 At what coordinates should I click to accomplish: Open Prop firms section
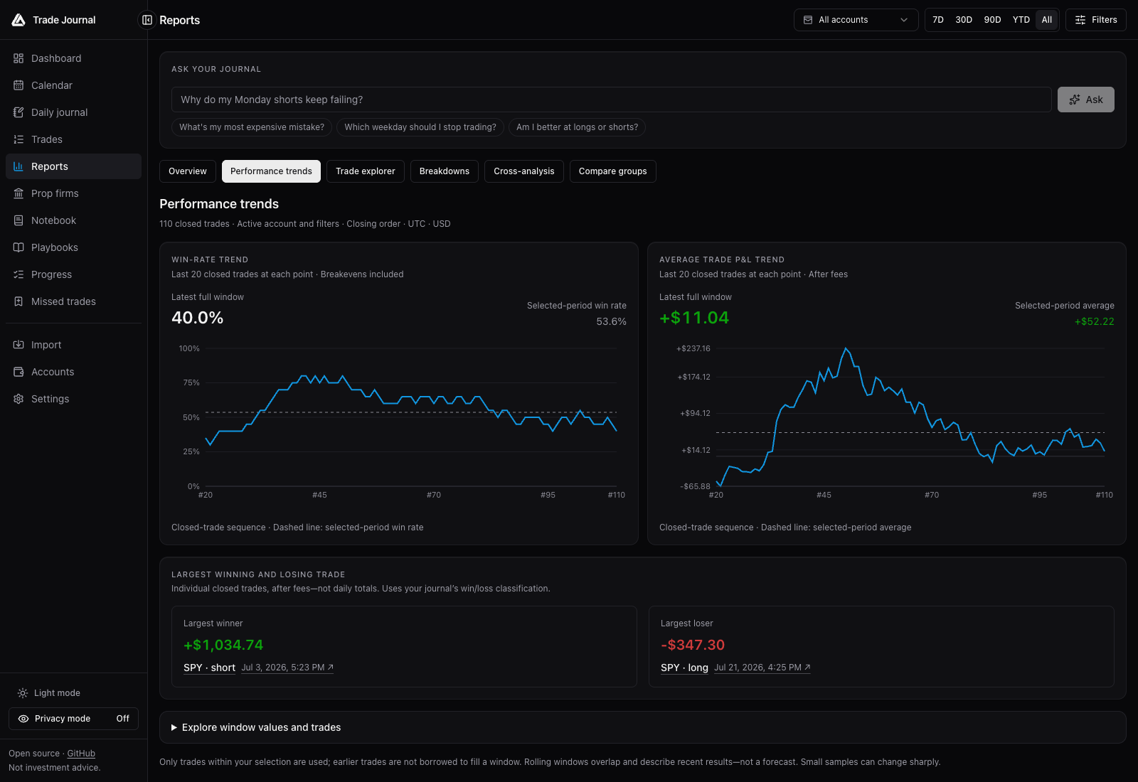73,193
